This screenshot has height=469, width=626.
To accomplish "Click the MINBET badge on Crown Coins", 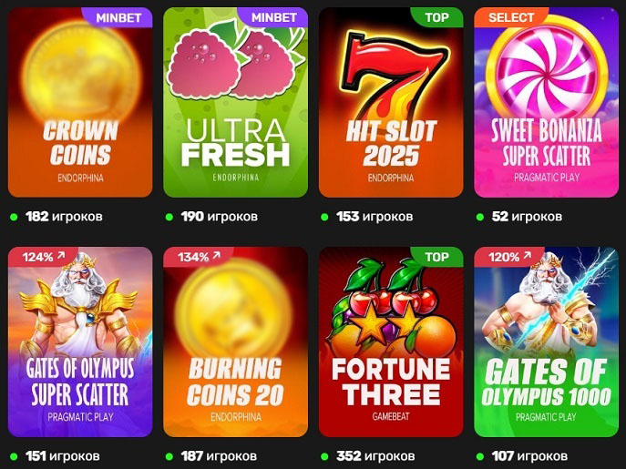I will coord(118,17).
